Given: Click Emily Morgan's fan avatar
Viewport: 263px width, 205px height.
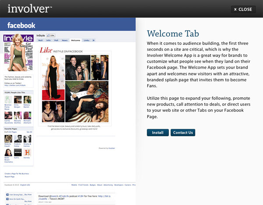Looking at the screenshot, I should [18, 99].
